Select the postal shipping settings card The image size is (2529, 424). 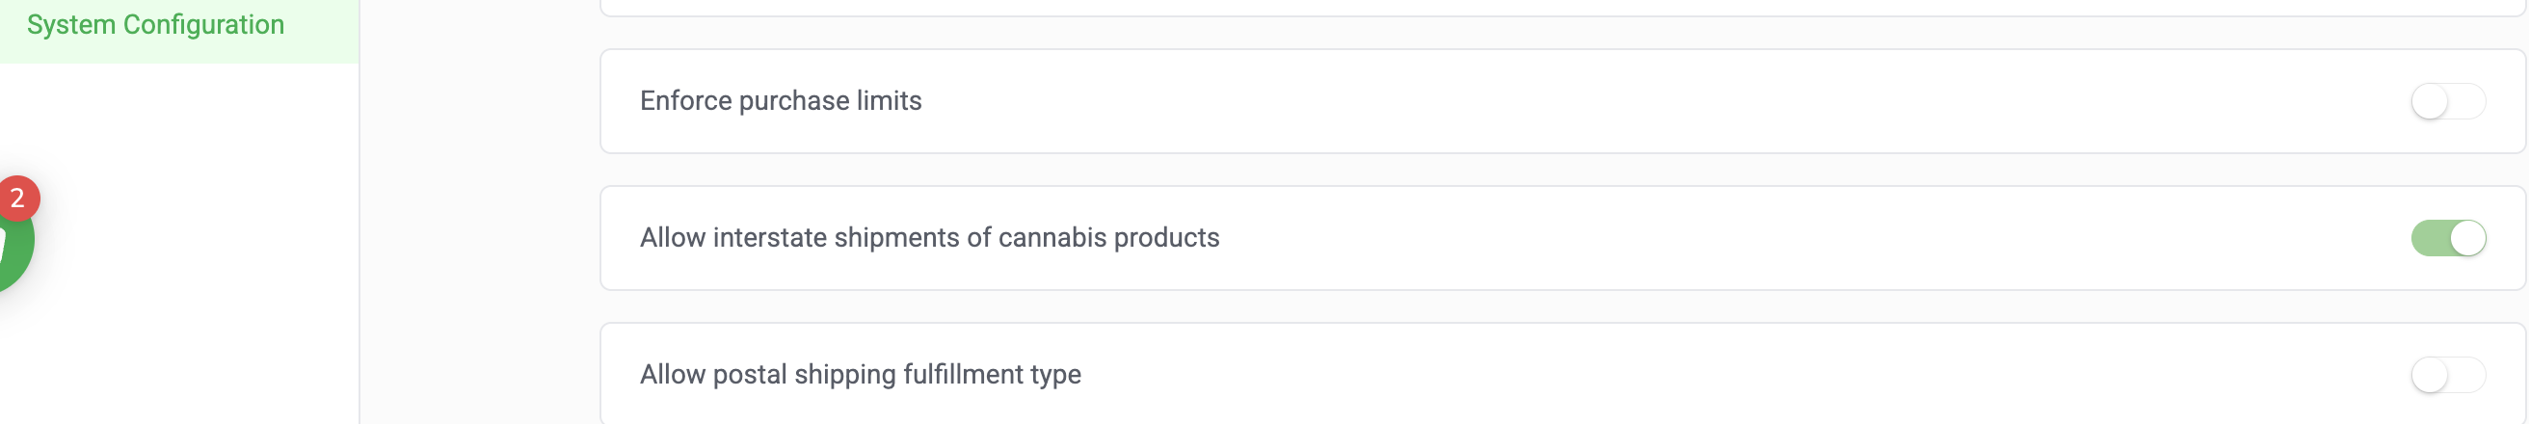[x=1562, y=374]
